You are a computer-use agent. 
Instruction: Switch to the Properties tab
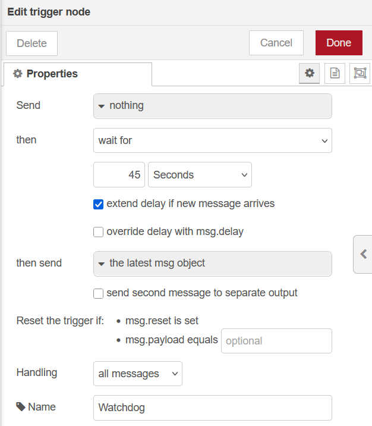77,74
